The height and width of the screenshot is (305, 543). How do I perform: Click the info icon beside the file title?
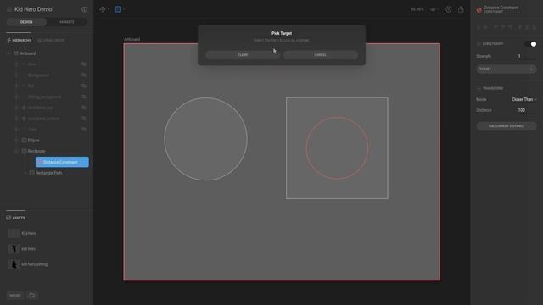(x=84, y=9)
